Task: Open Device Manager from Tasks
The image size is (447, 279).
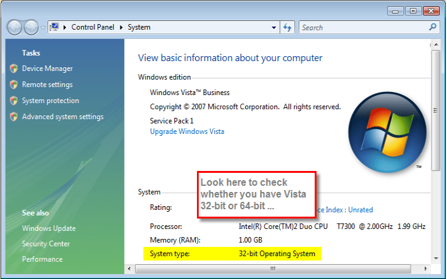Action: click(x=48, y=69)
